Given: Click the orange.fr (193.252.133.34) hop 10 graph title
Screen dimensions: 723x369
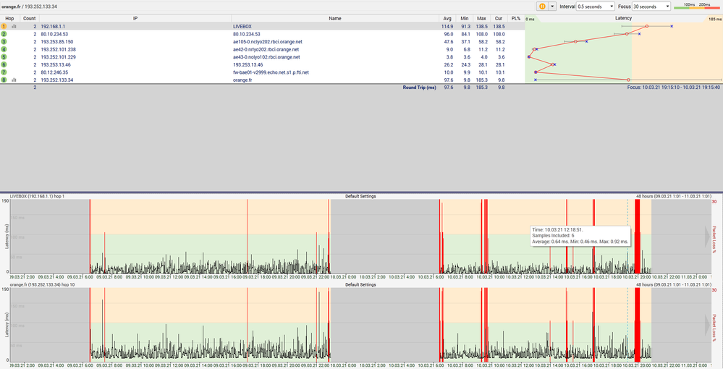Looking at the screenshot, I should [43, 284].
